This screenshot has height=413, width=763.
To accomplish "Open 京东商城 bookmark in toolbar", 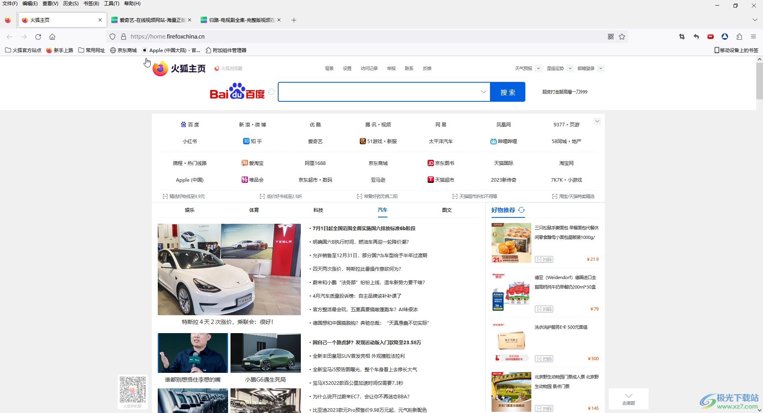I will (x=123, y=50).
